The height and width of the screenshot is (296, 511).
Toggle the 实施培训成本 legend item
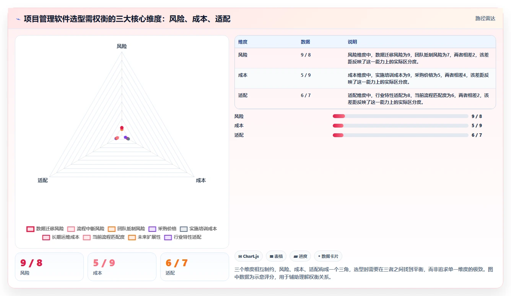pos(198,229)
